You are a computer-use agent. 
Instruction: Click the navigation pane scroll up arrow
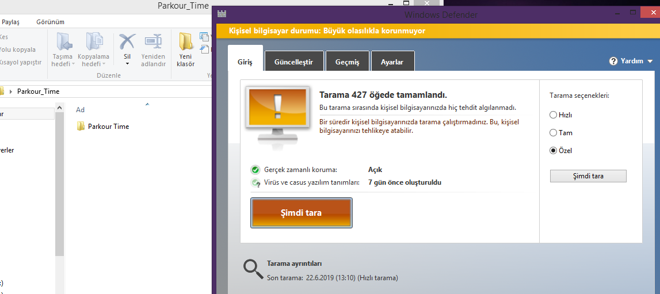click(x=59, y=109)
